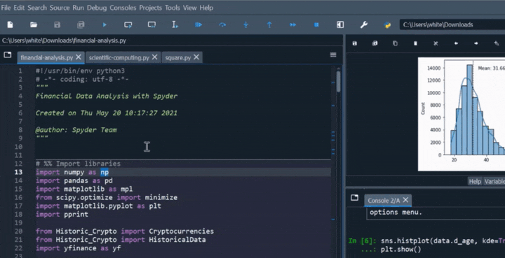Switch to the Help pane tab
This screenshot has height=258, width=505.
pos(475,181)
